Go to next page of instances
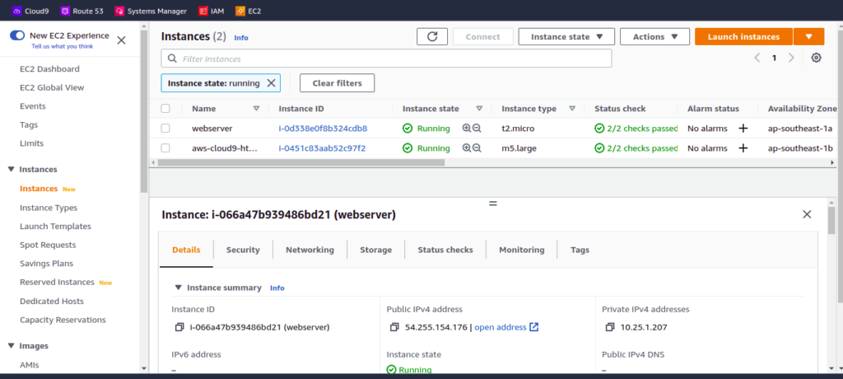The width and height of the screenshot is (843, 379). tap(791, 58)
